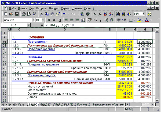Viewport: 161px width, 113px height.
Task: Switch to the Прогноз sheet tab
Action: point(82,104)
